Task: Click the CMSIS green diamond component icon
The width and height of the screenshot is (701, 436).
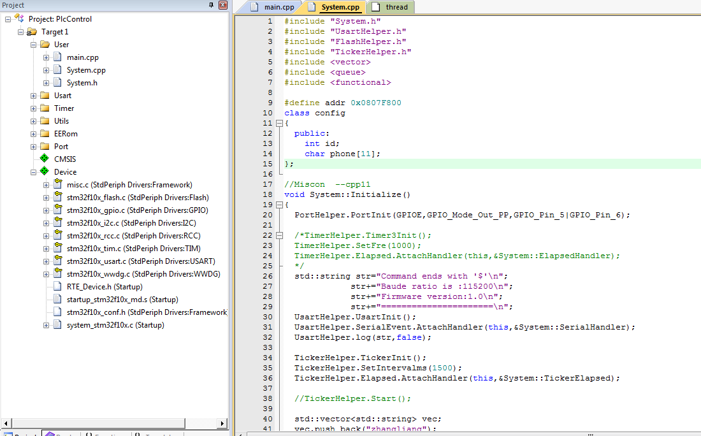Action: click(44, 159)
